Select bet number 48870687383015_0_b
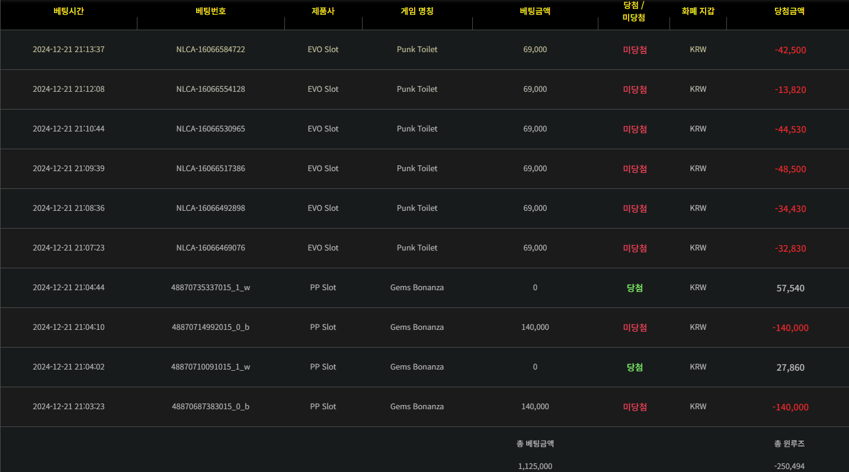Screen dimensions: 849x472 210,407
